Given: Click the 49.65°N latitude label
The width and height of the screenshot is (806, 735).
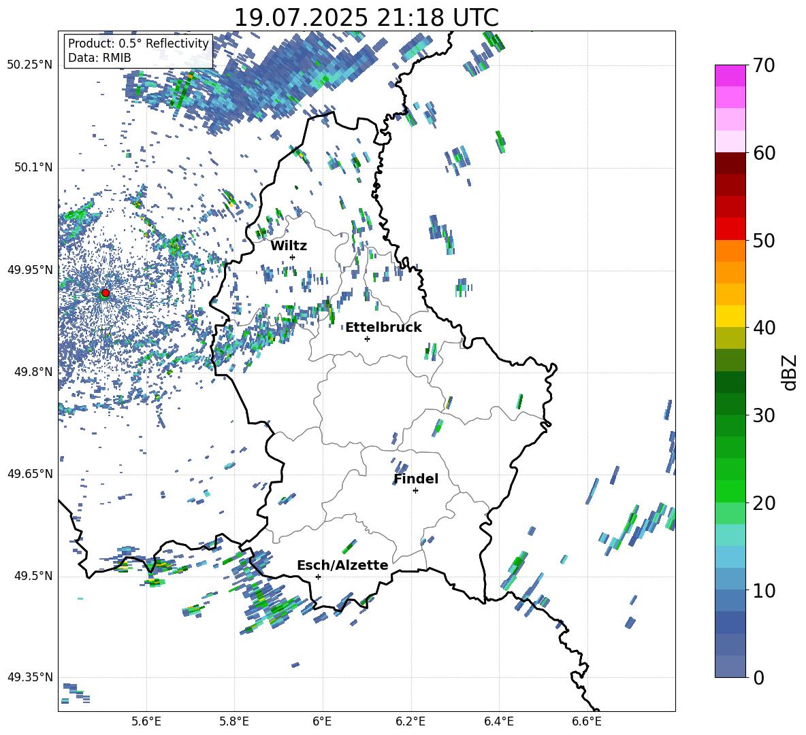Looking at the screenshot, I should click(30, 473).
